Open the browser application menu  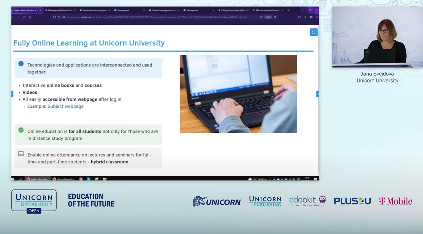(317, 17)
